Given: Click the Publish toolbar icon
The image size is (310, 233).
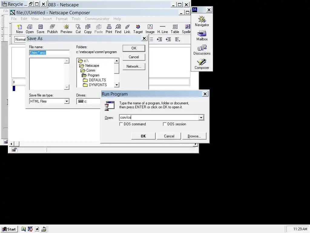Looking at the screenshot, I should [x=52, y=29].
